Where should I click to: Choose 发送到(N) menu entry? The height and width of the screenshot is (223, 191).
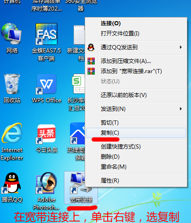pyautogui.click(x=136, y=109)
